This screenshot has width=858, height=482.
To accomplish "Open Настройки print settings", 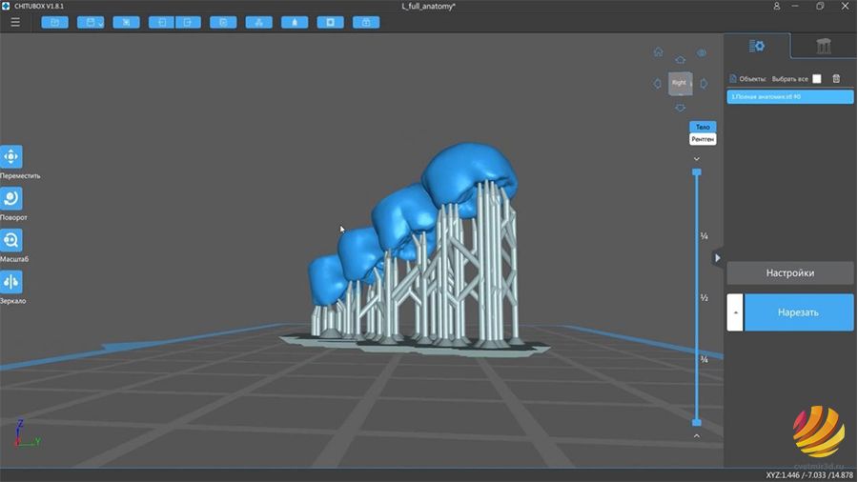I will coord(790,272).
